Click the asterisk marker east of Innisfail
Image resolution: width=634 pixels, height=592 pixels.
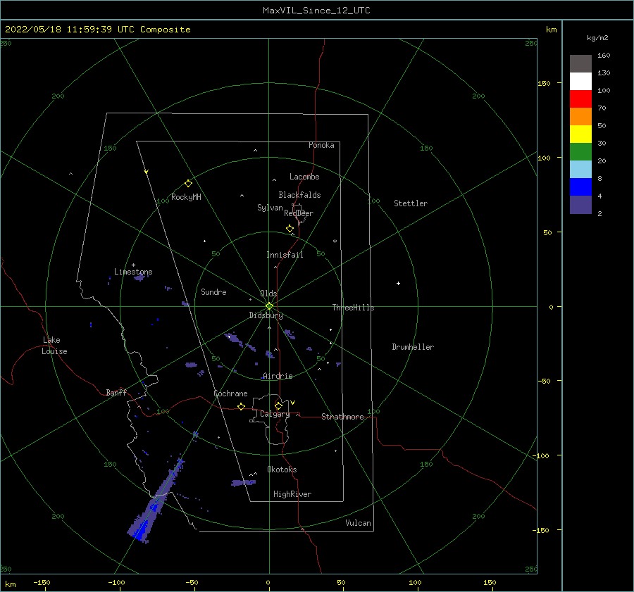pos(335,241)
